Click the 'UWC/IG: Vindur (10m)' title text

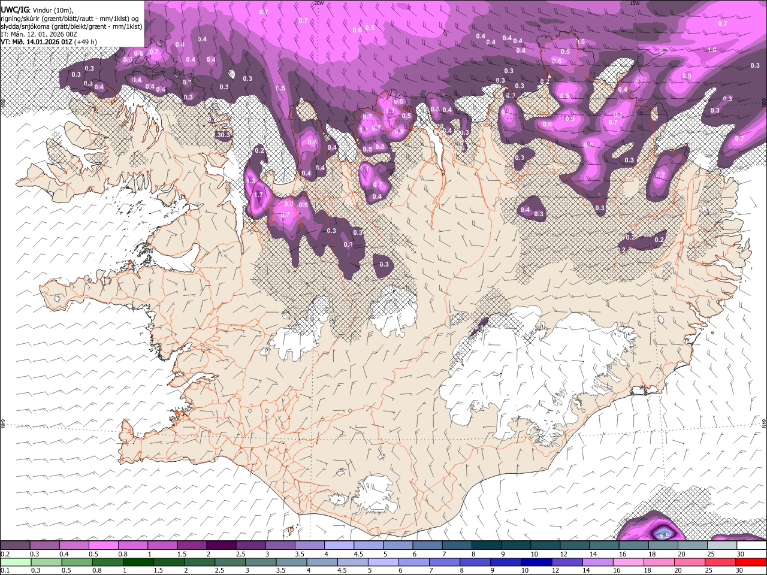pos(37,9)
